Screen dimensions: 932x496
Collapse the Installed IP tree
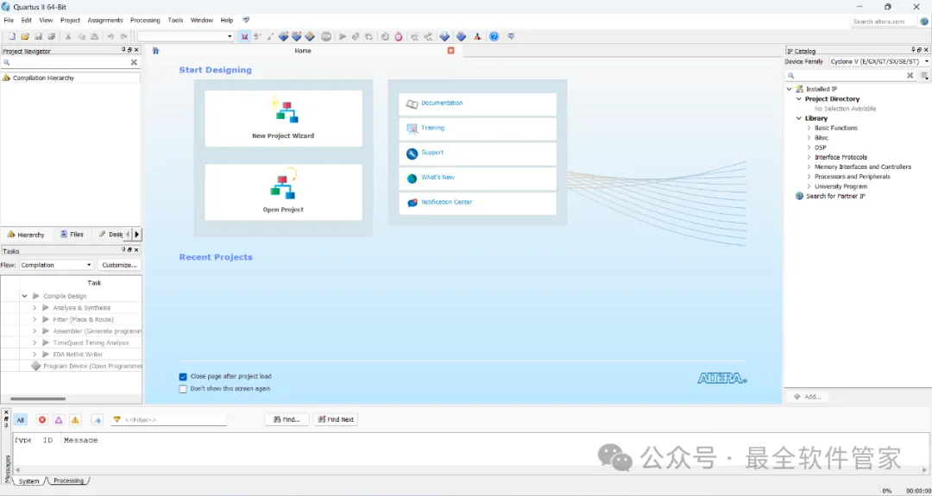click(790, 89)
